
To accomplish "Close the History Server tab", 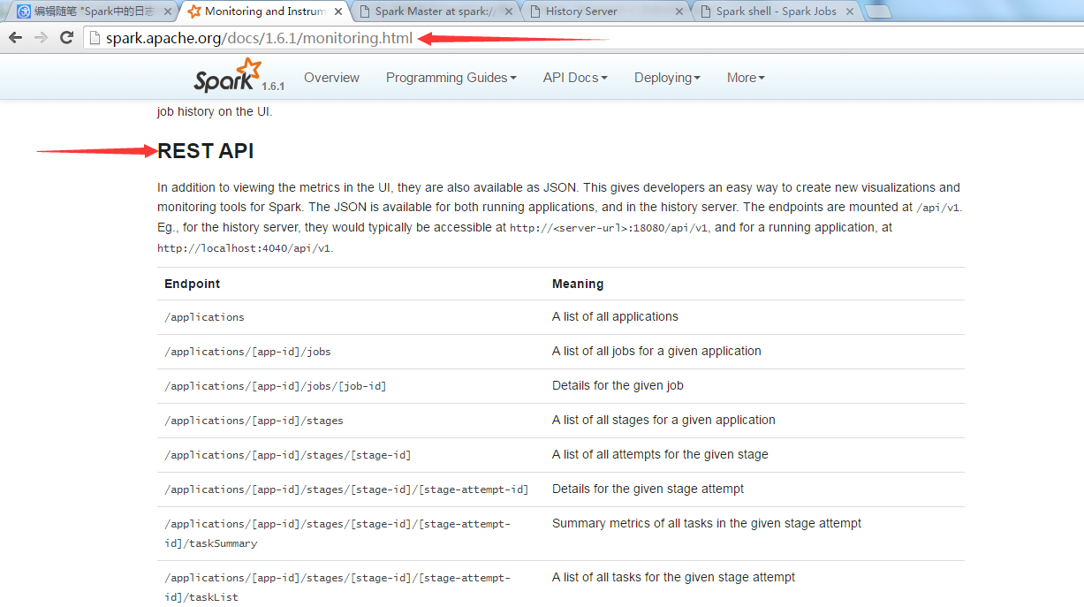I will [x=679, y=11].
